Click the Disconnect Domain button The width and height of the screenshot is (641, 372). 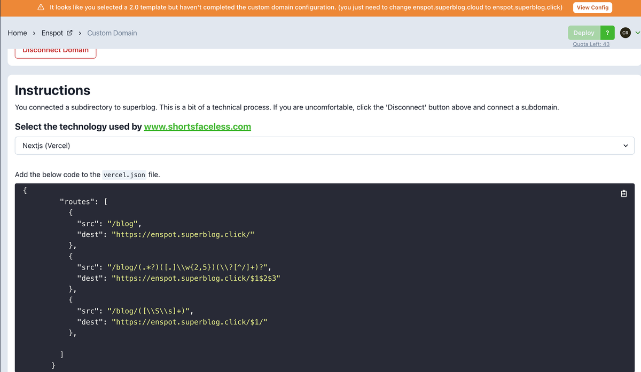pyautogui.click(x=55, y=50)
